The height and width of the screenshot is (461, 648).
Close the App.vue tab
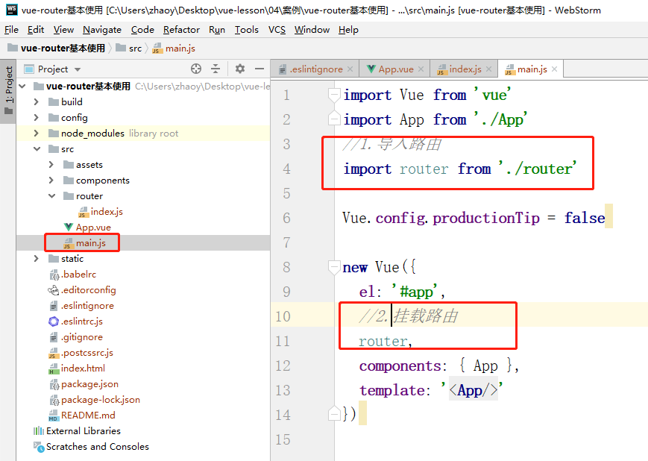click(x=421, y=69)
